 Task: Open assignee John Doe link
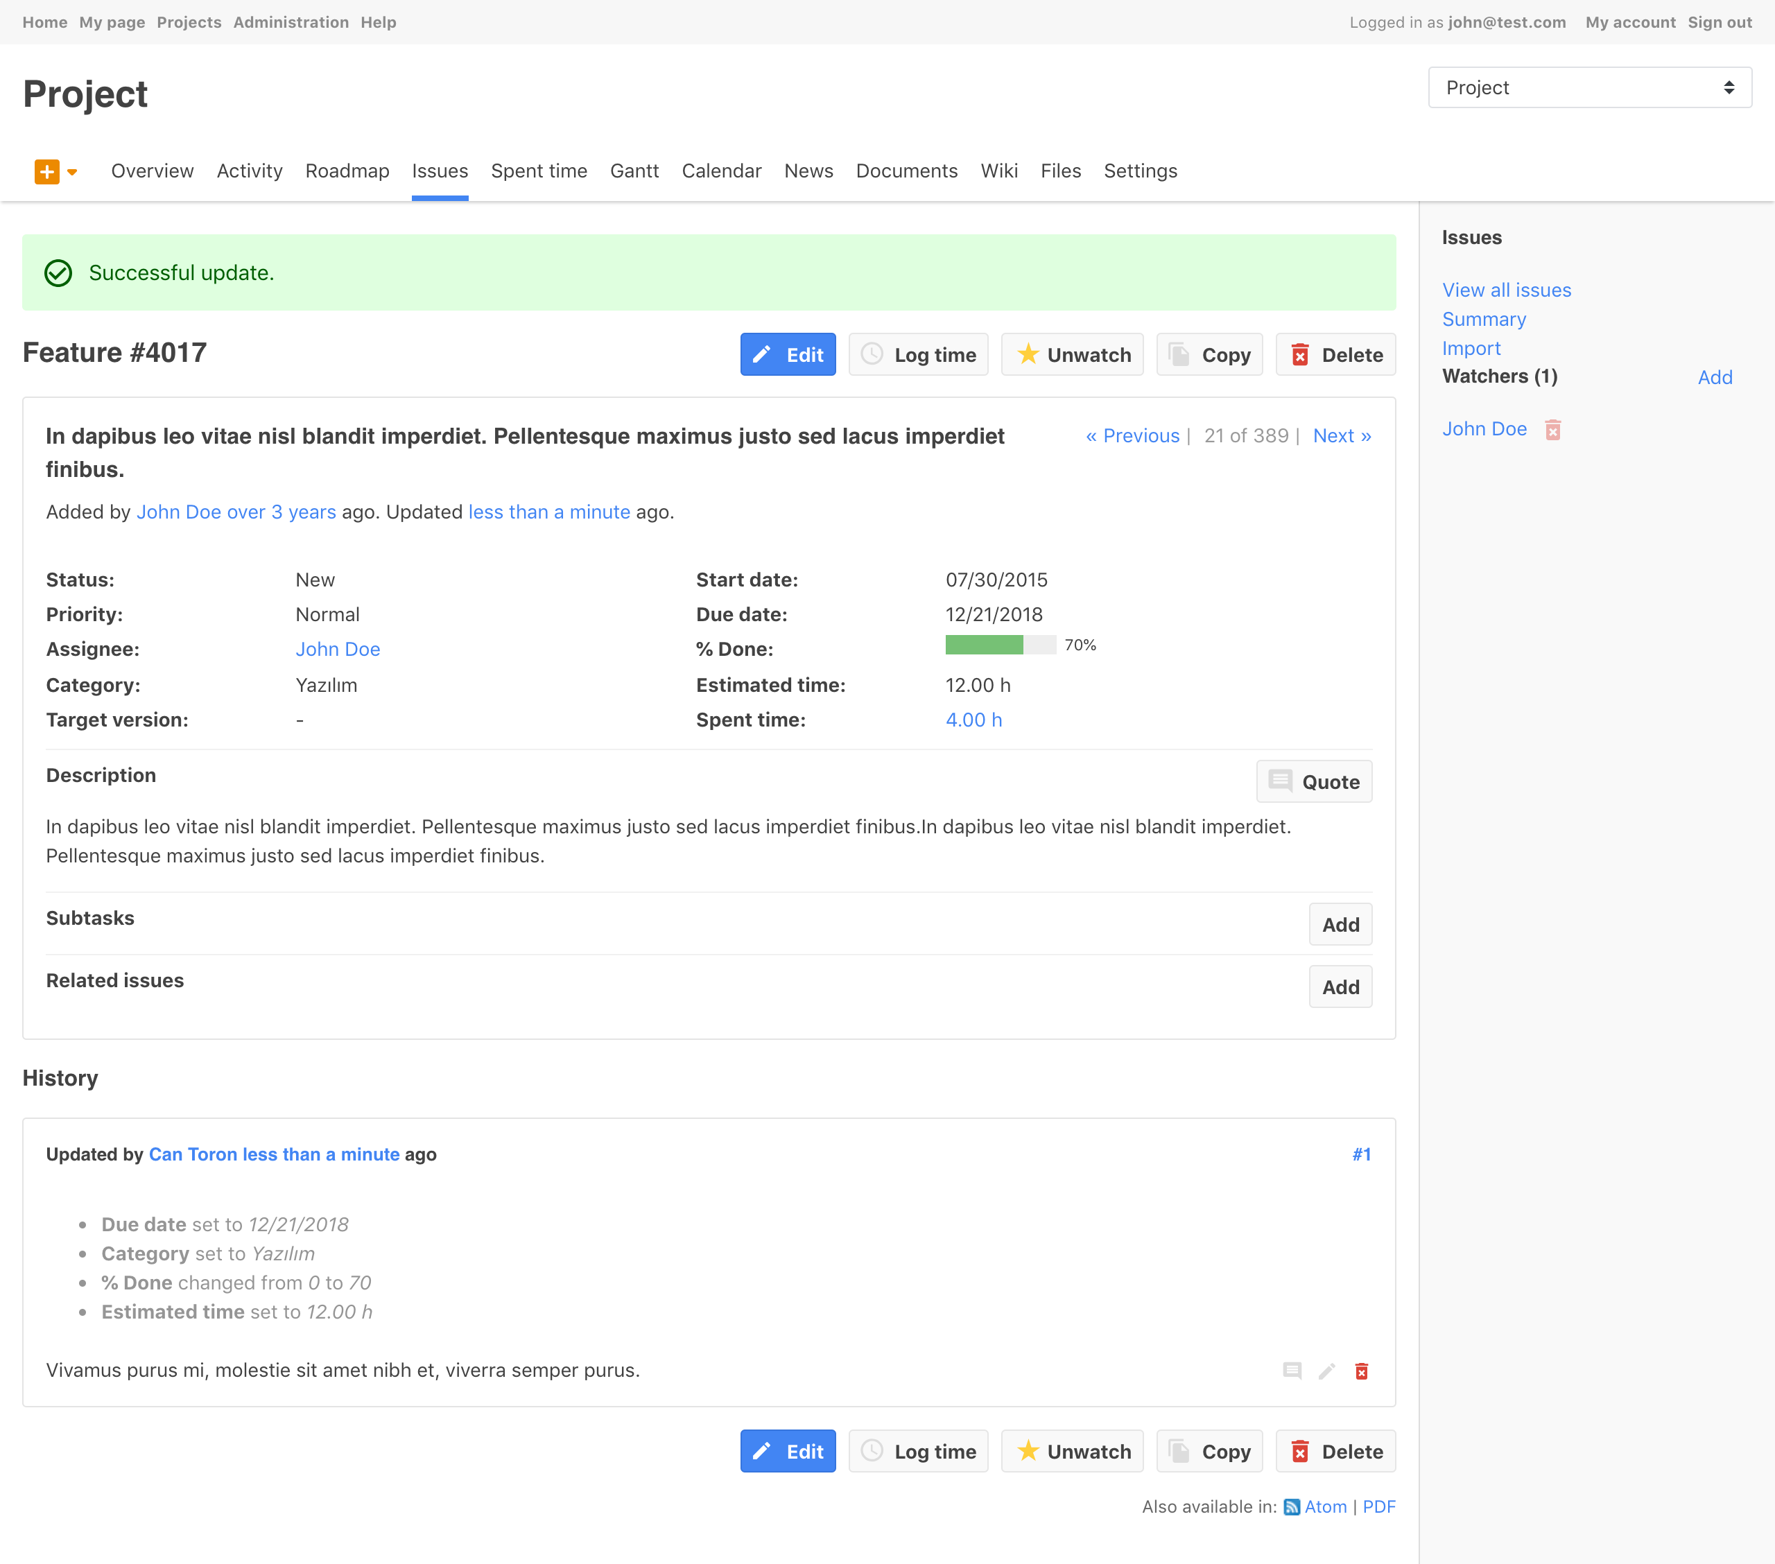(x=338, y=650)
